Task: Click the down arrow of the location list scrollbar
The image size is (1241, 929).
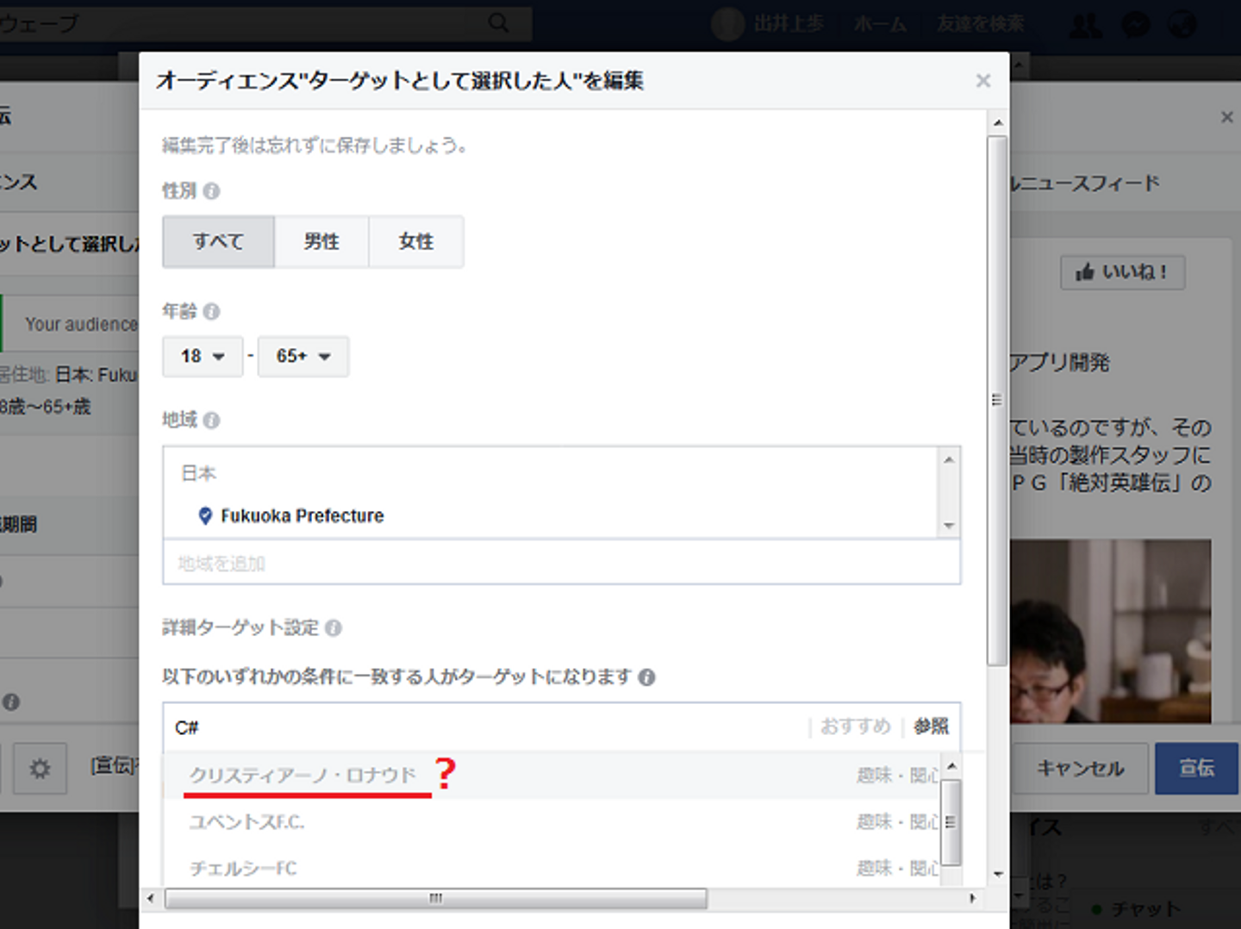Action: (x=949, y=526)
